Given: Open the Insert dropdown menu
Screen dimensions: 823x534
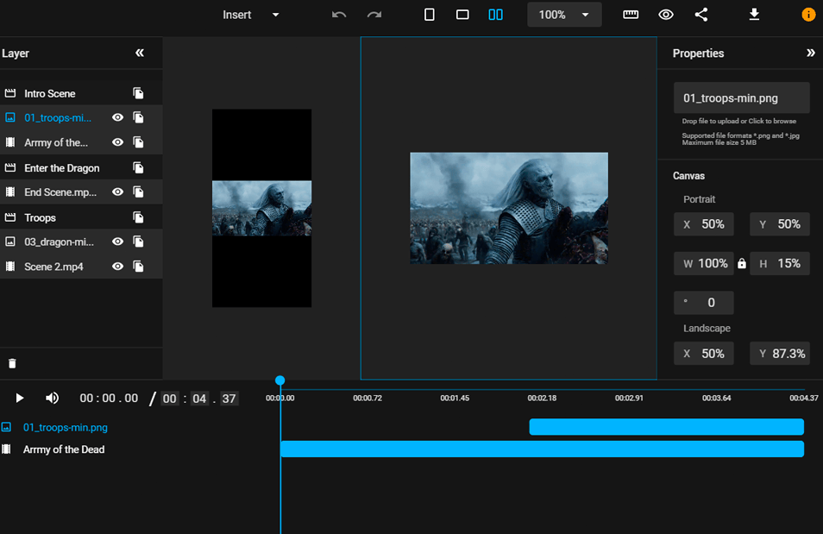Looking at the screenshot, I should pyautogui.click(x=250, y=15).
